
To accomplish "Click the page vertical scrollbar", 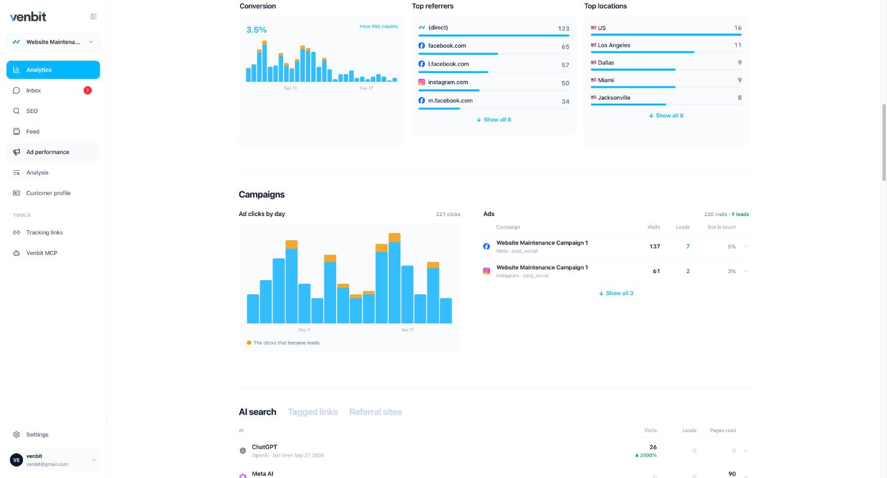I will [884, 142].
